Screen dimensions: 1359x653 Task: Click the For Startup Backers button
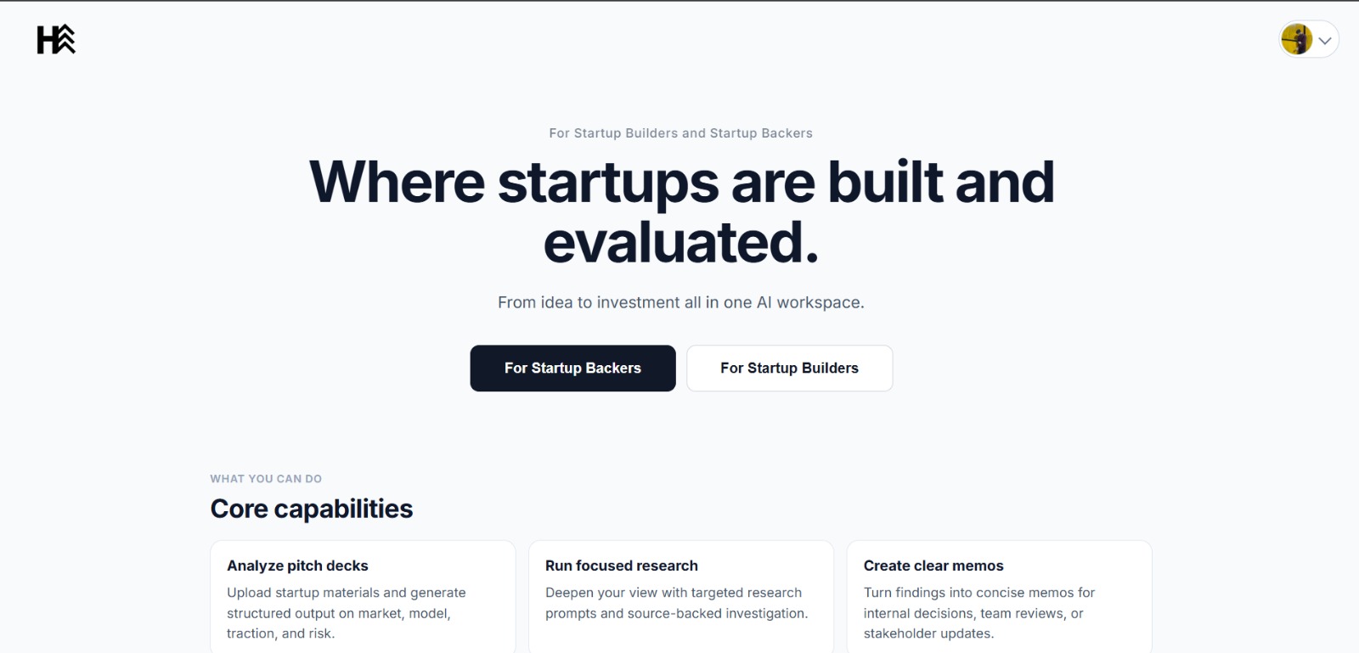pos(572,368)
